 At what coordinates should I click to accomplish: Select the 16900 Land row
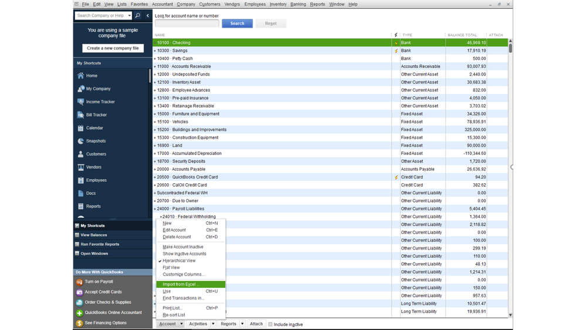click(x=330, y=146)
